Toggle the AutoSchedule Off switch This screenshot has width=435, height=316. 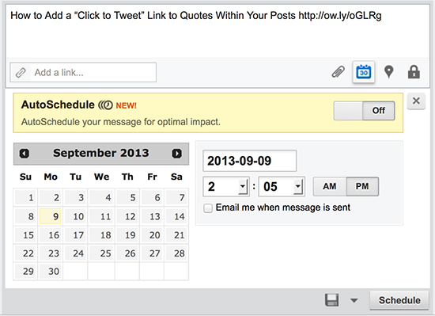pyautogui.click(x=364, y=111)
